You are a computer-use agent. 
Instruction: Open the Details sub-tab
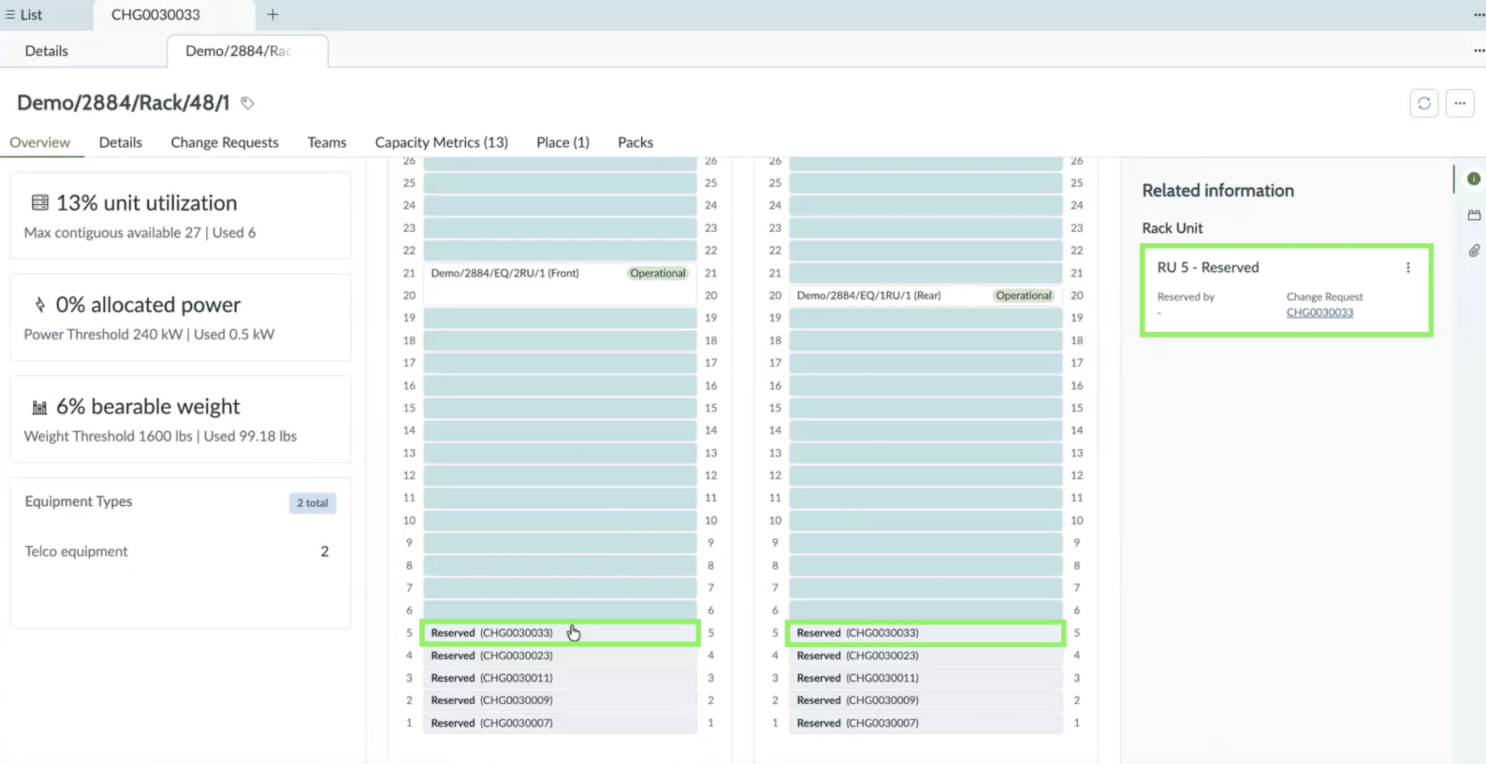46,51
